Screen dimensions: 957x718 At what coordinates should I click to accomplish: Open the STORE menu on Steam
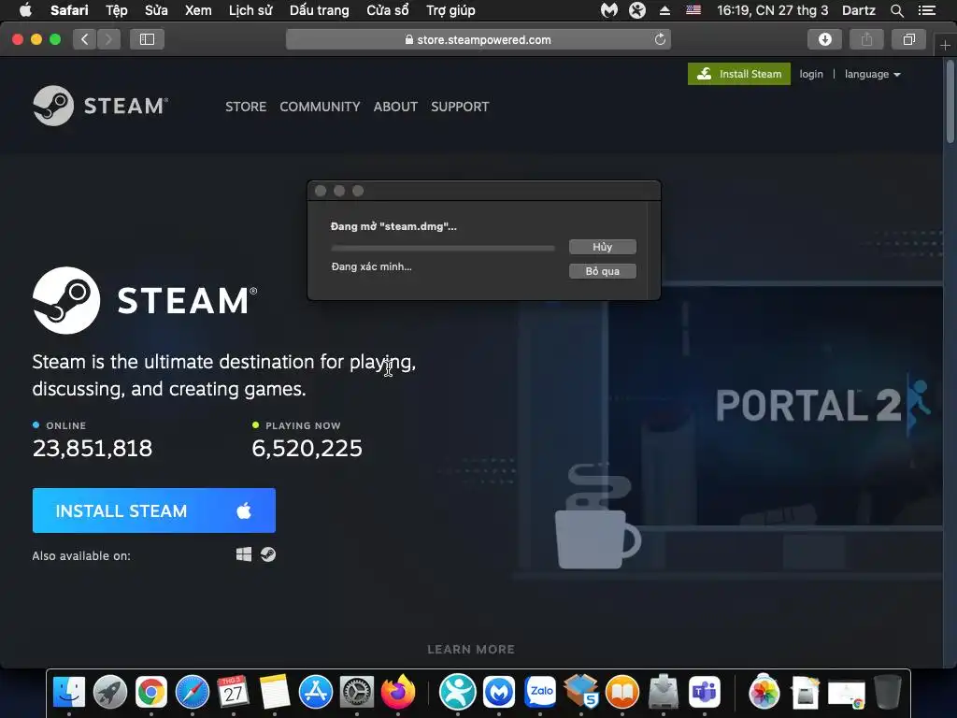point(246,107)
